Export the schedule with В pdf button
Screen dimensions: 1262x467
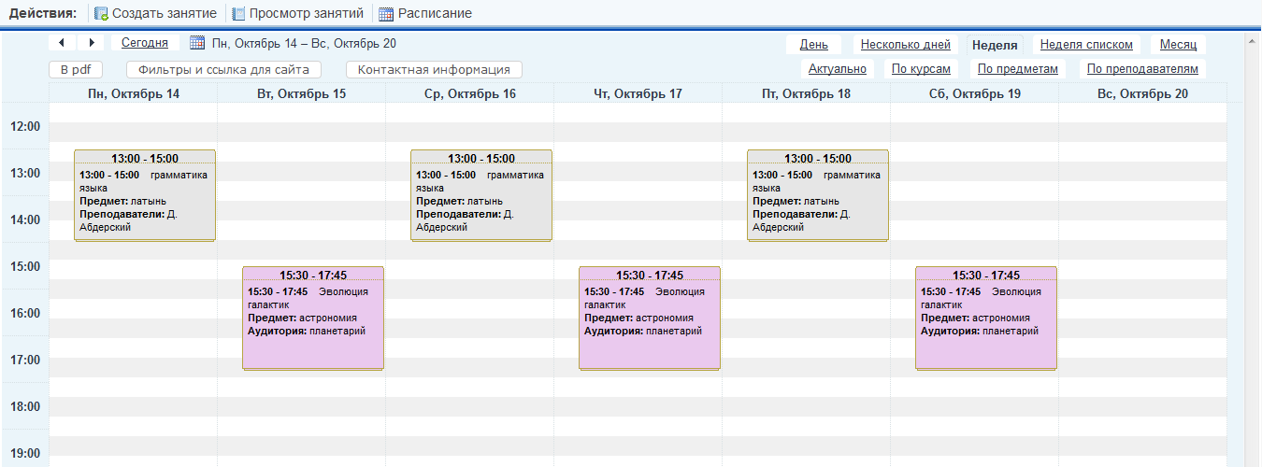pyautogui.click(x=76, y=69)
